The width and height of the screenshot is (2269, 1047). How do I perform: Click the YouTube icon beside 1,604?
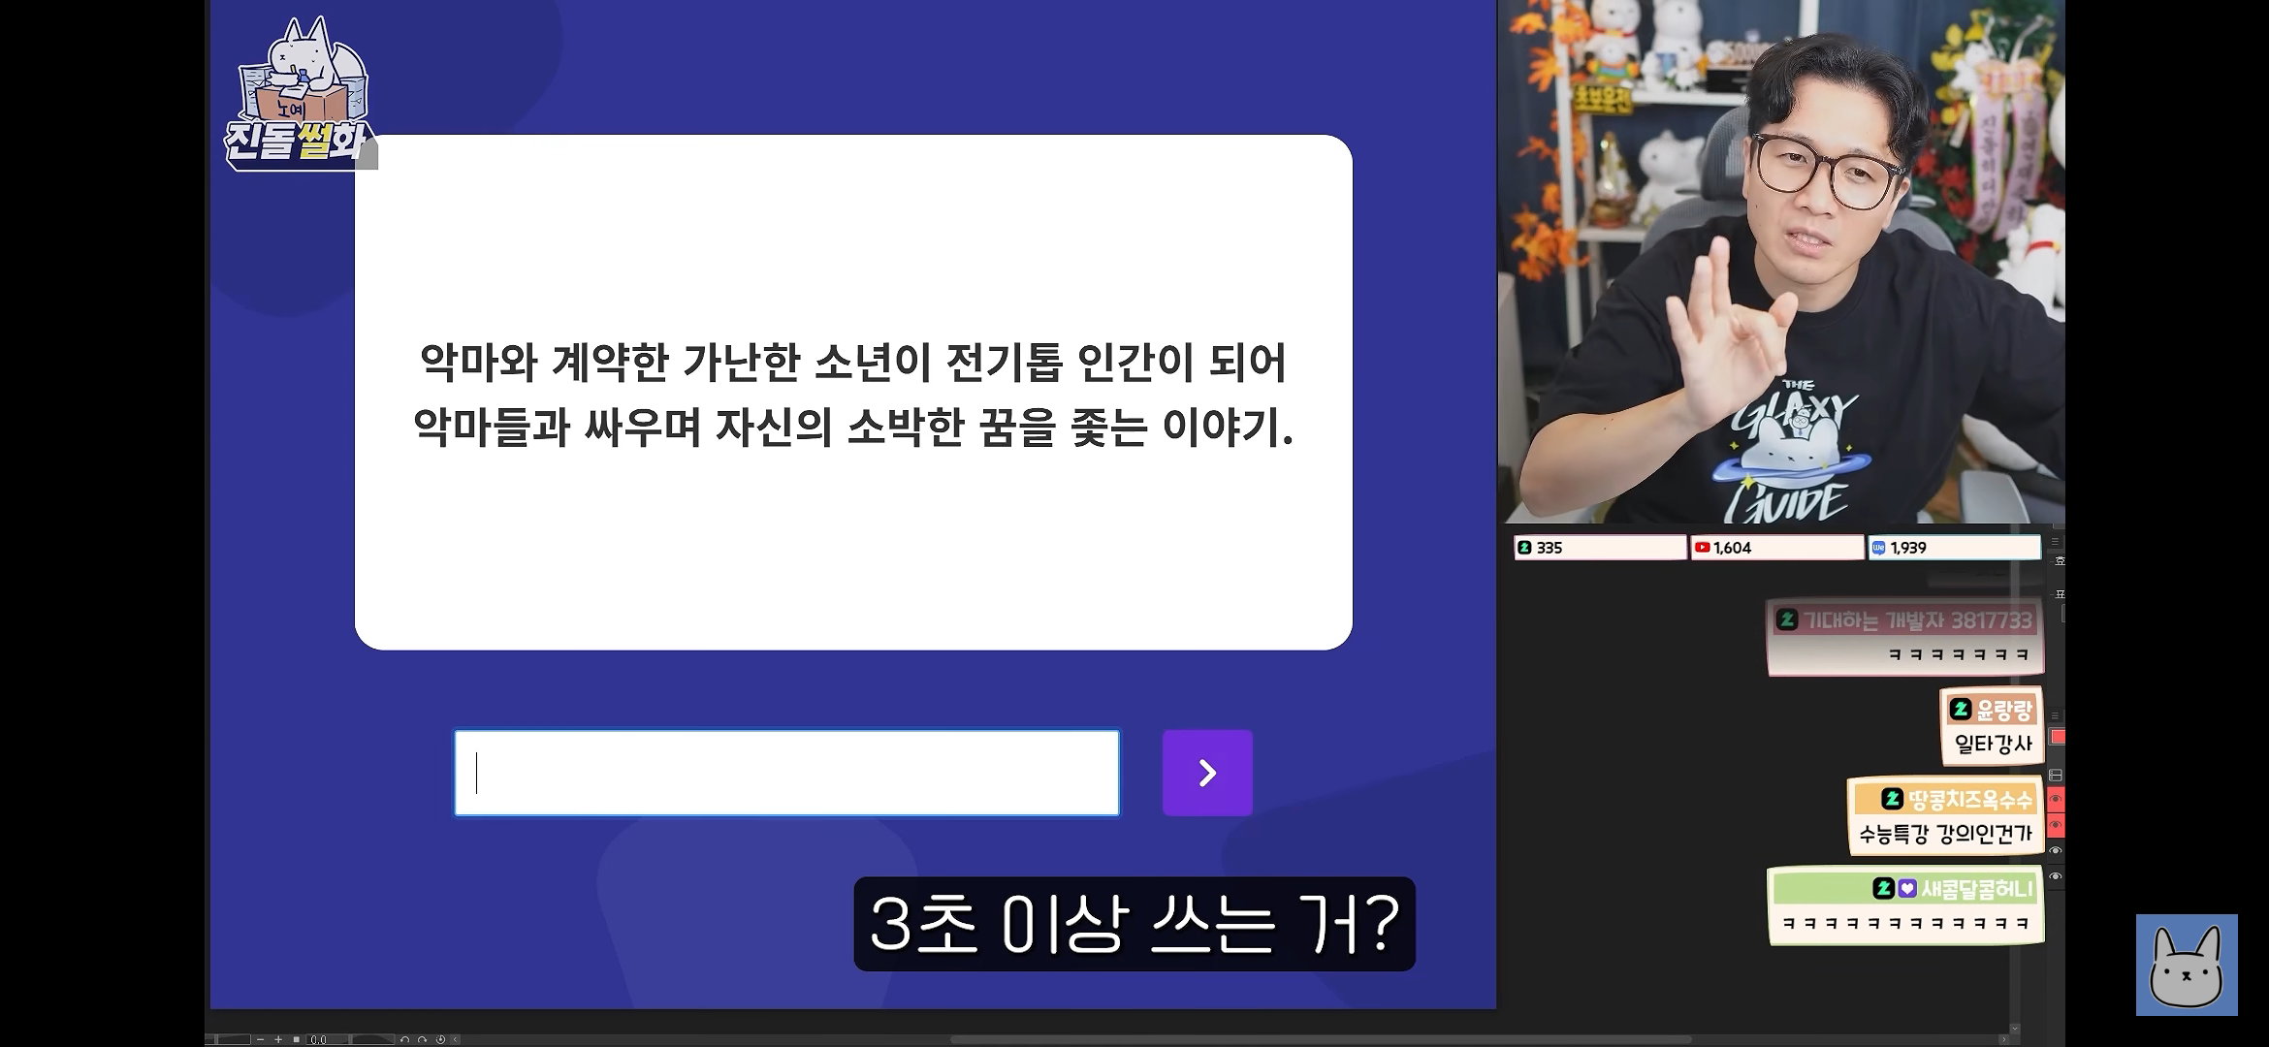(x=1702, y=548)
